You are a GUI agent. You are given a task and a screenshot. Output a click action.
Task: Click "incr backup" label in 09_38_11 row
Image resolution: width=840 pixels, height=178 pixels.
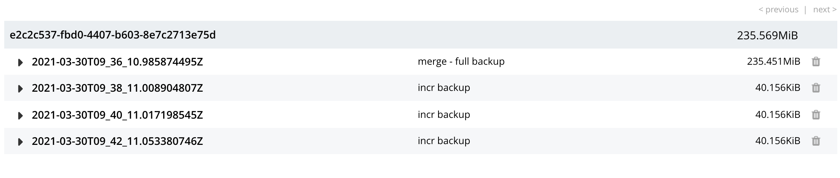[x=444, y=88]
